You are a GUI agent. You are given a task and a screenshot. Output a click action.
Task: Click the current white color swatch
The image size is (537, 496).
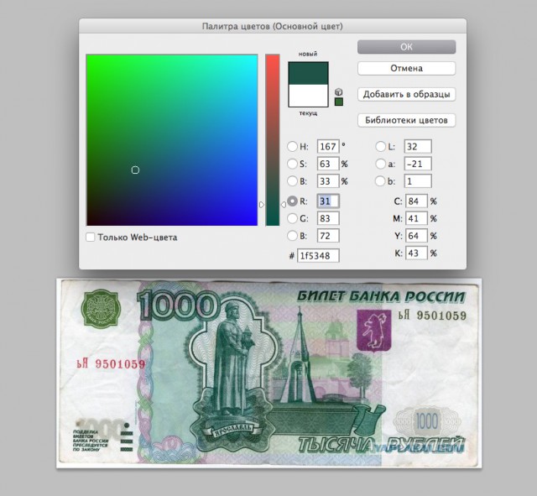[x=308, y=96]
